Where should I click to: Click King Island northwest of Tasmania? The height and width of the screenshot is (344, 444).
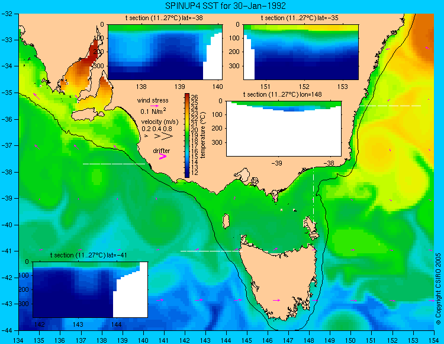click(226, 221)
